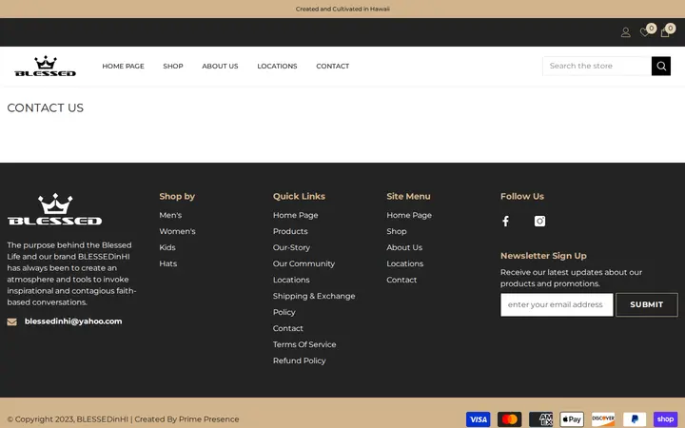Focus the newsletter email address field
The image size is (685, 428).
(x=557, y=304)
